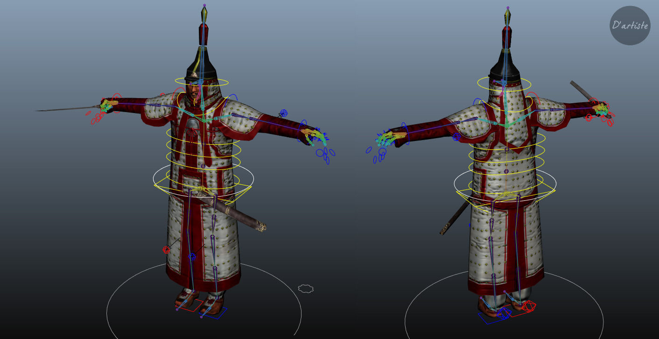Select blue elbow sphere control on back-view figure
Image resolution: width=659 pixels, height=339 pixels.
pos(456,137)
